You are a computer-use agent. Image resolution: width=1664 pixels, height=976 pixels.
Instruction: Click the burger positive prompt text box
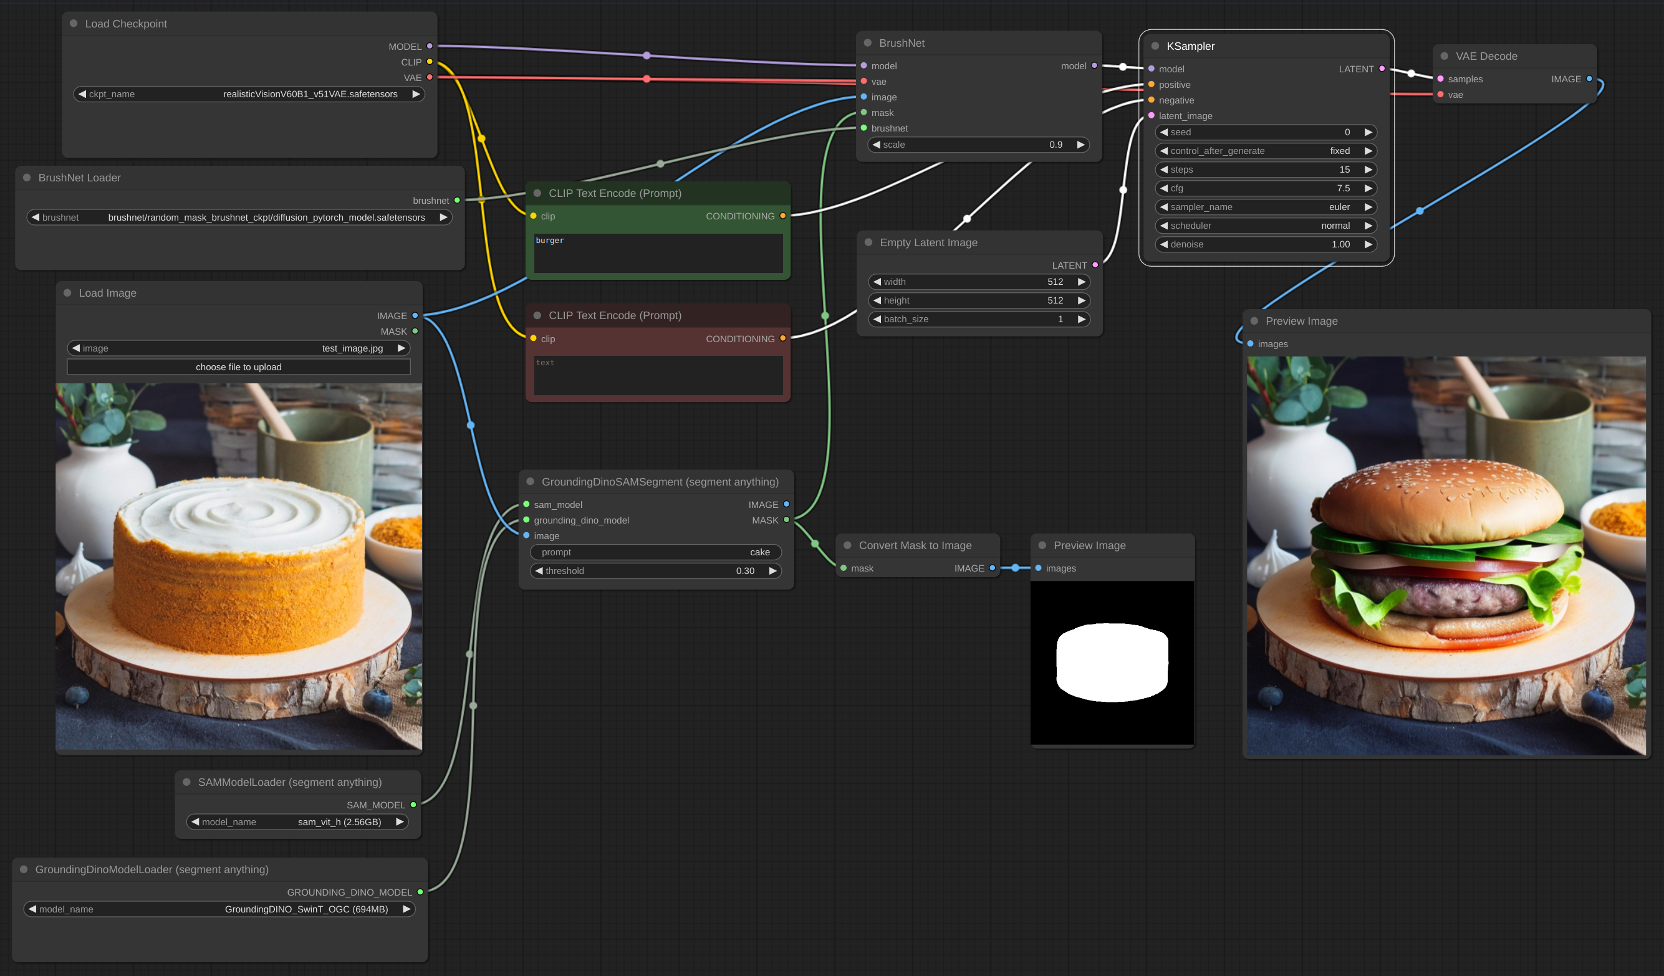coord(658,253)
